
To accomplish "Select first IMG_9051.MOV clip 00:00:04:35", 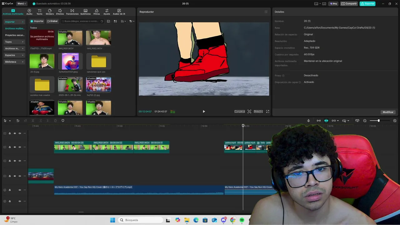I will tap(73, 147).
